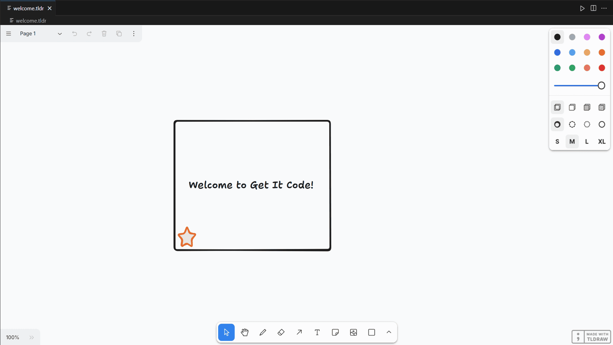Switch to the welcome.tldr tab

click(x=28, y=8)
